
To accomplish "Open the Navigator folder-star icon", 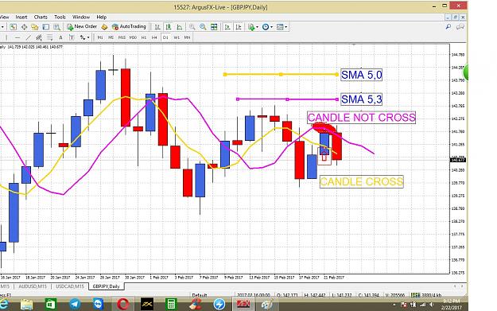I will coord(34,27).
